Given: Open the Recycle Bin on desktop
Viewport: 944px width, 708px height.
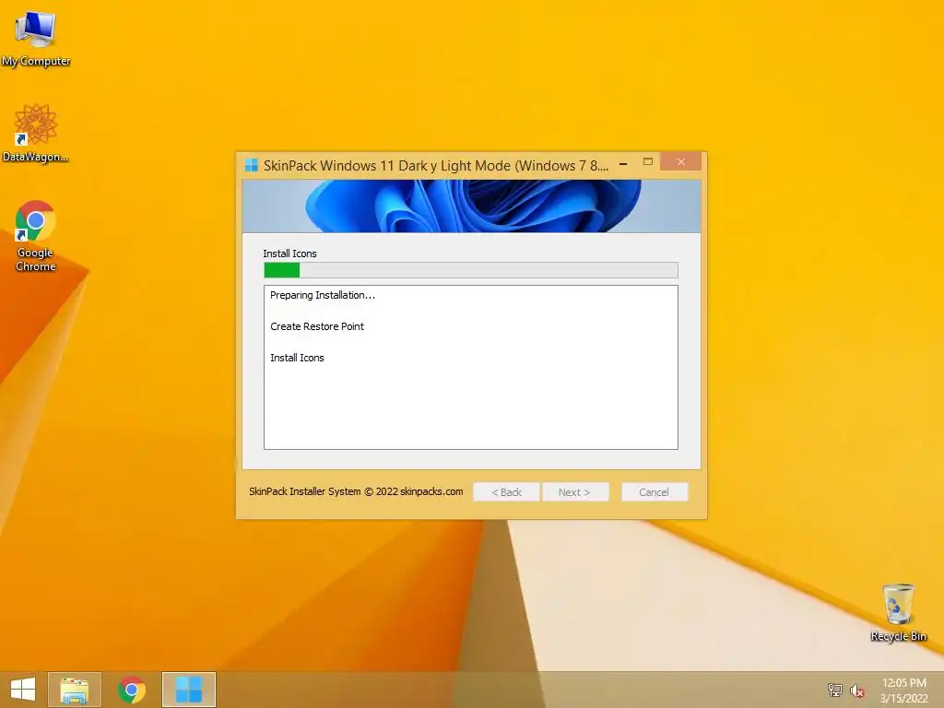Looking at the screenshot, I should coord(898,612).
